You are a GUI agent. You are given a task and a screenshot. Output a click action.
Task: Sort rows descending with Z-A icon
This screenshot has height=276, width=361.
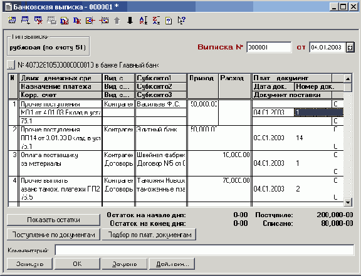point(156,21)
